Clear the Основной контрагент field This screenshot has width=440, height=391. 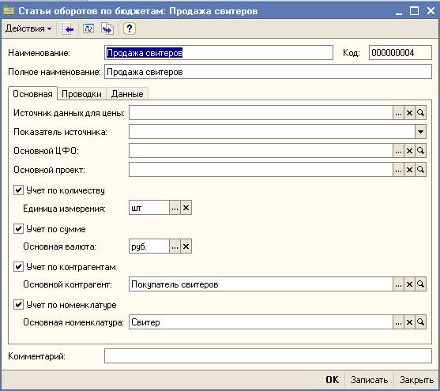point(409,284)
